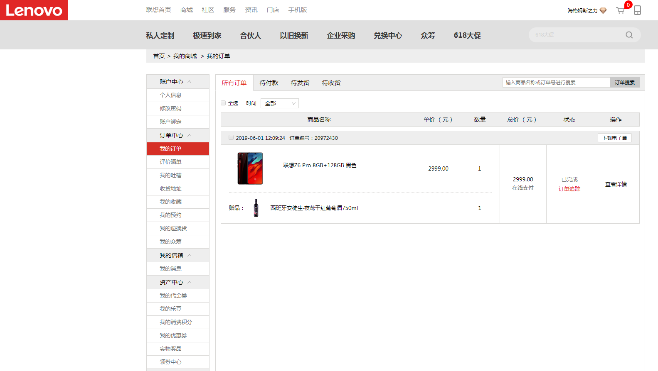
Task: Open 个人信息 in the sidebar
Action: click(x=178, y=95)
